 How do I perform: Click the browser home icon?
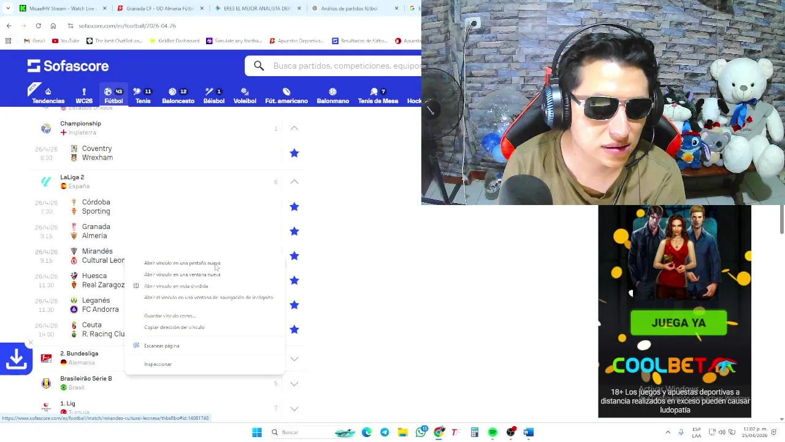pyautogui.click(x=53, y=26)
